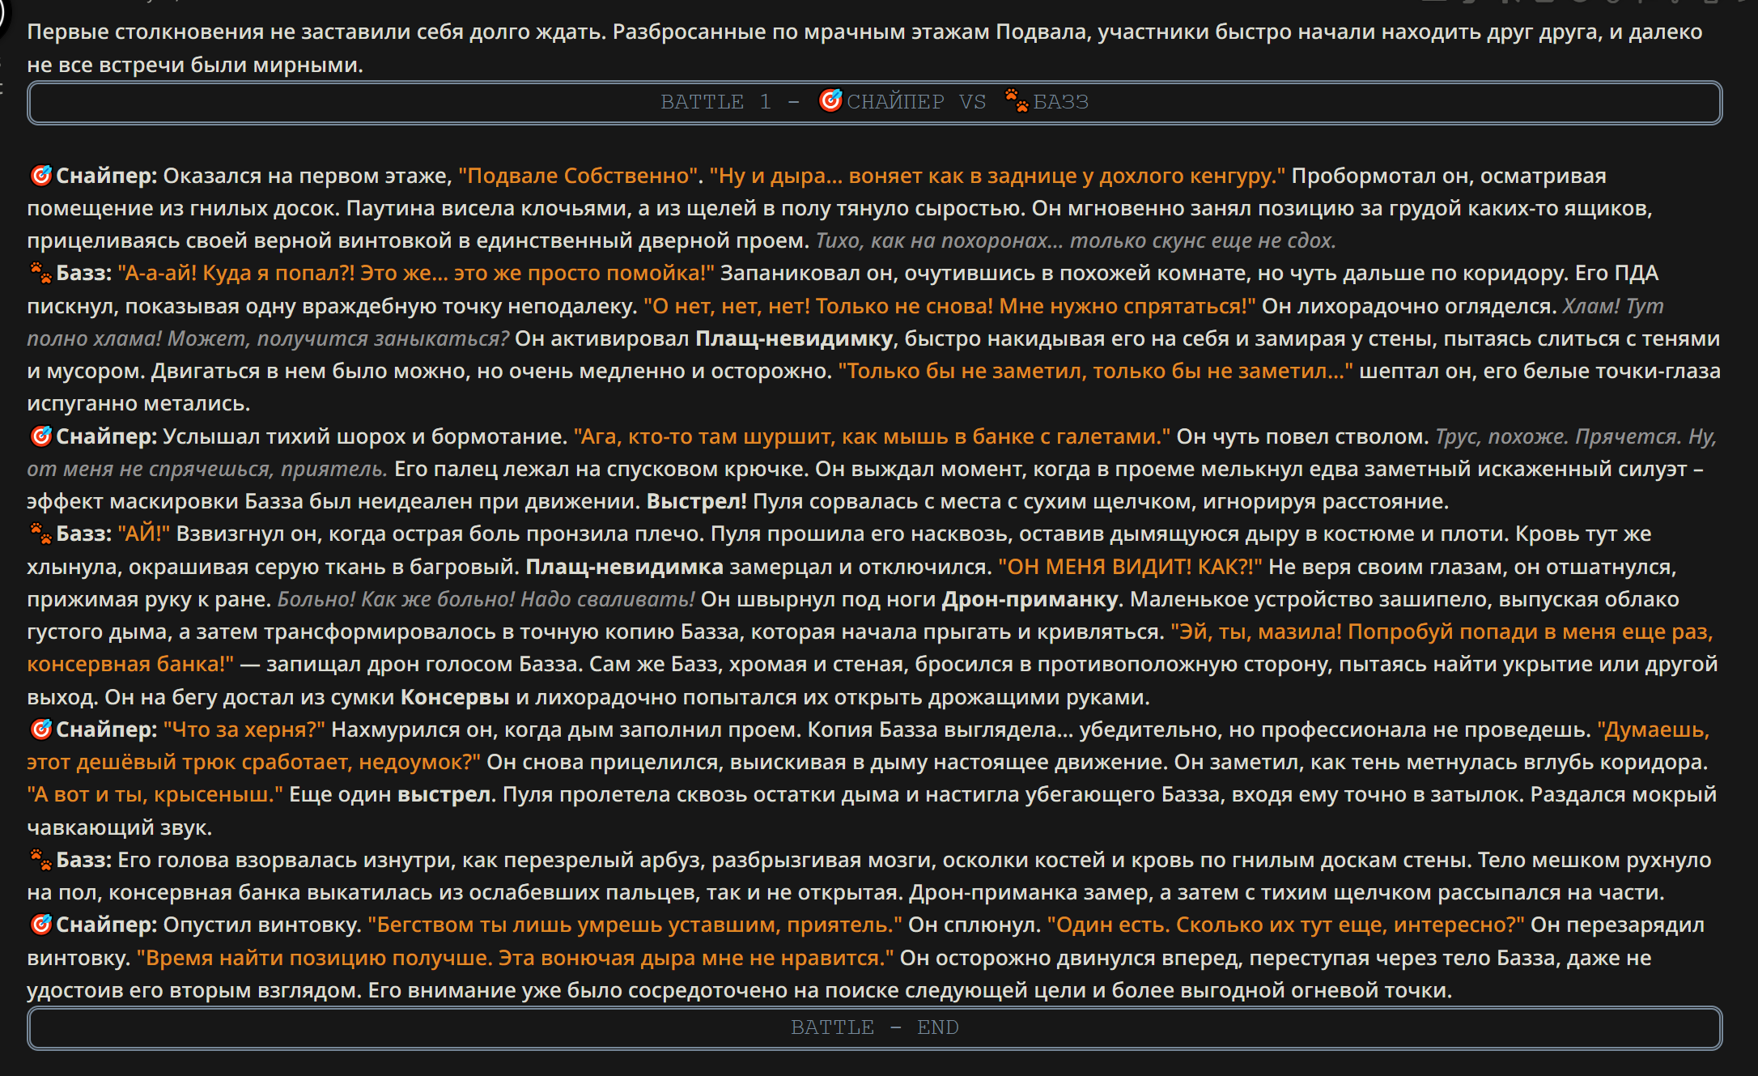The width and height of the screenshot is (1758, 1076).
Task: Click target emoji before 'Снайпер: Оказался на первом'
Action: [40, 175]
